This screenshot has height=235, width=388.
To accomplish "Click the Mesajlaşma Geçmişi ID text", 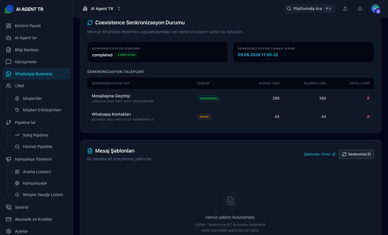I will [x=123, y=101].
